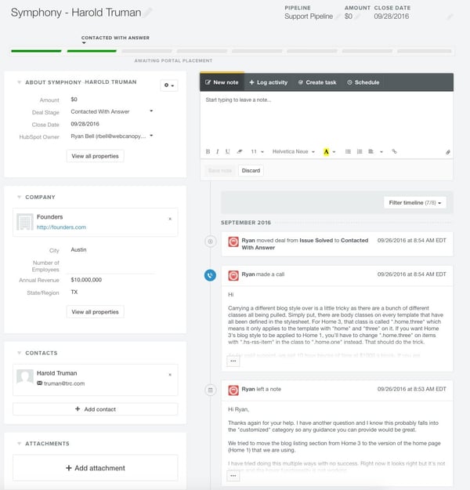Apply italic formatting in note editor
Viewport: 470px width, 490px height.
point(217,151)
